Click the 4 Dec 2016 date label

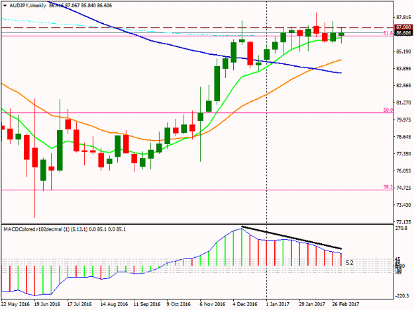coord(244,304)
